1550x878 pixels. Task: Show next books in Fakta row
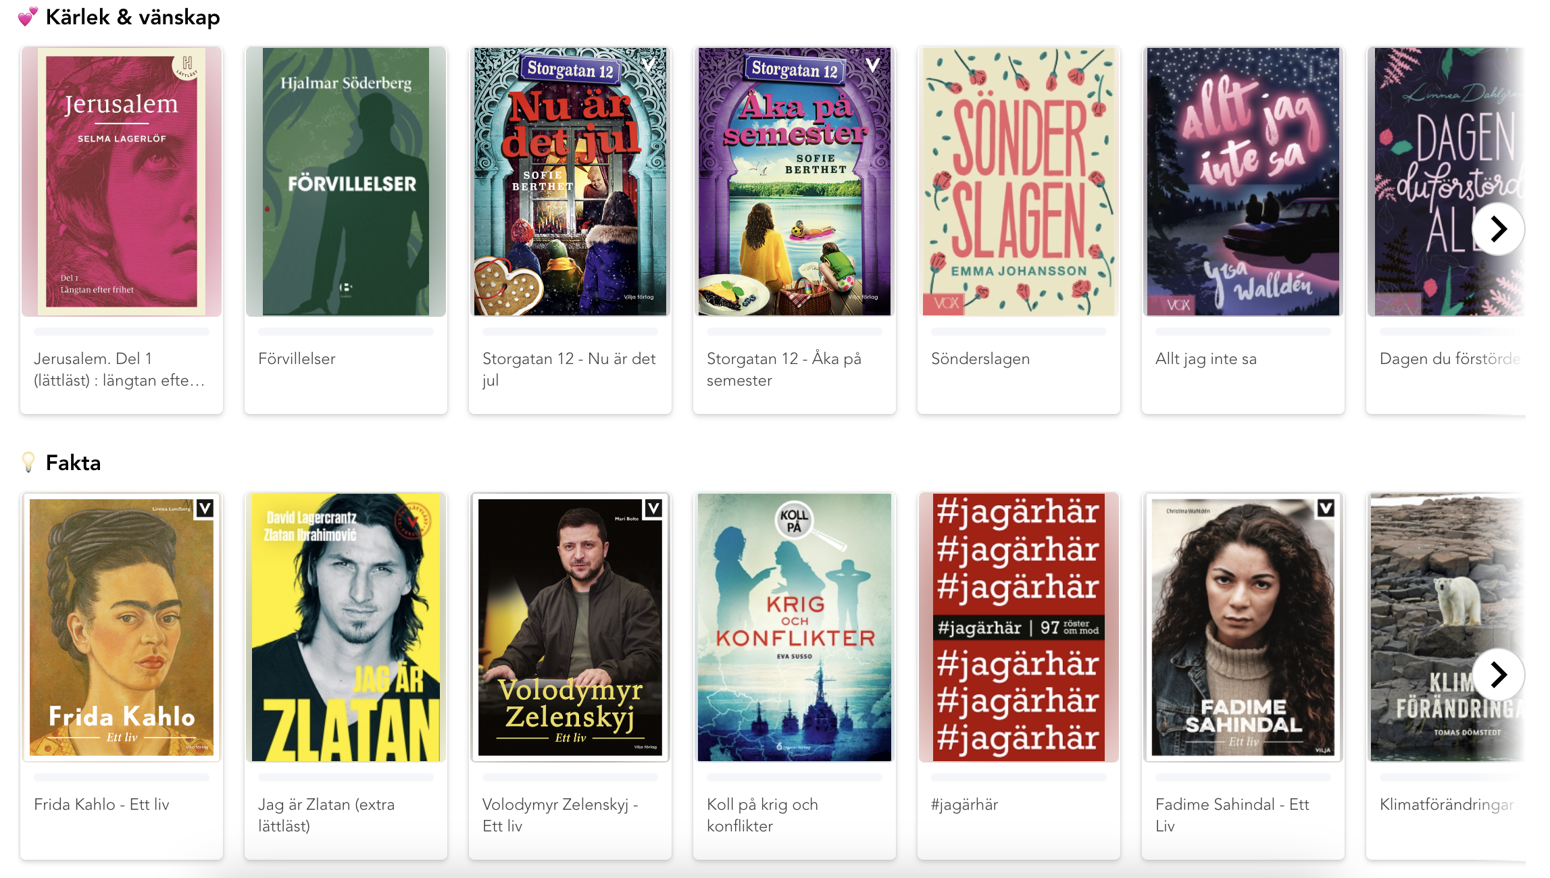pos(1498,674)
